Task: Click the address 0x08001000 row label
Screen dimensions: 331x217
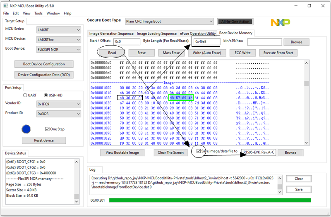Action: pos(101,88)
